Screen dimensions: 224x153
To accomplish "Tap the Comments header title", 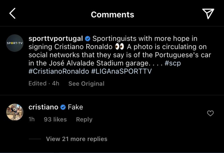I will 112,15.
